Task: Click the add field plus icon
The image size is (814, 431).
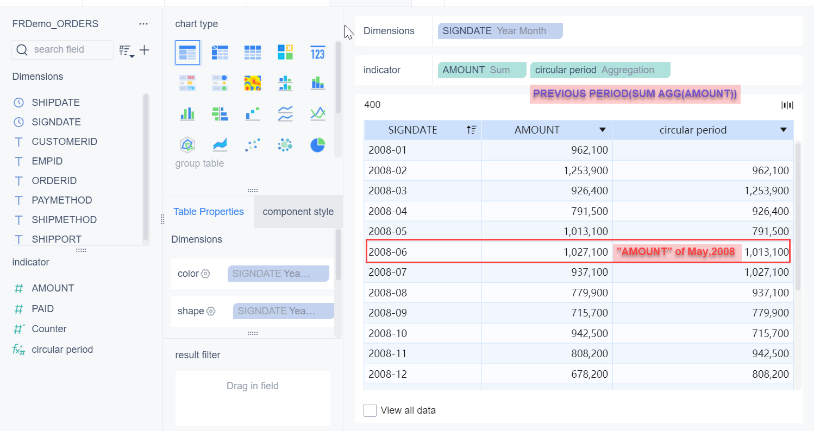Action: (144, 50)
